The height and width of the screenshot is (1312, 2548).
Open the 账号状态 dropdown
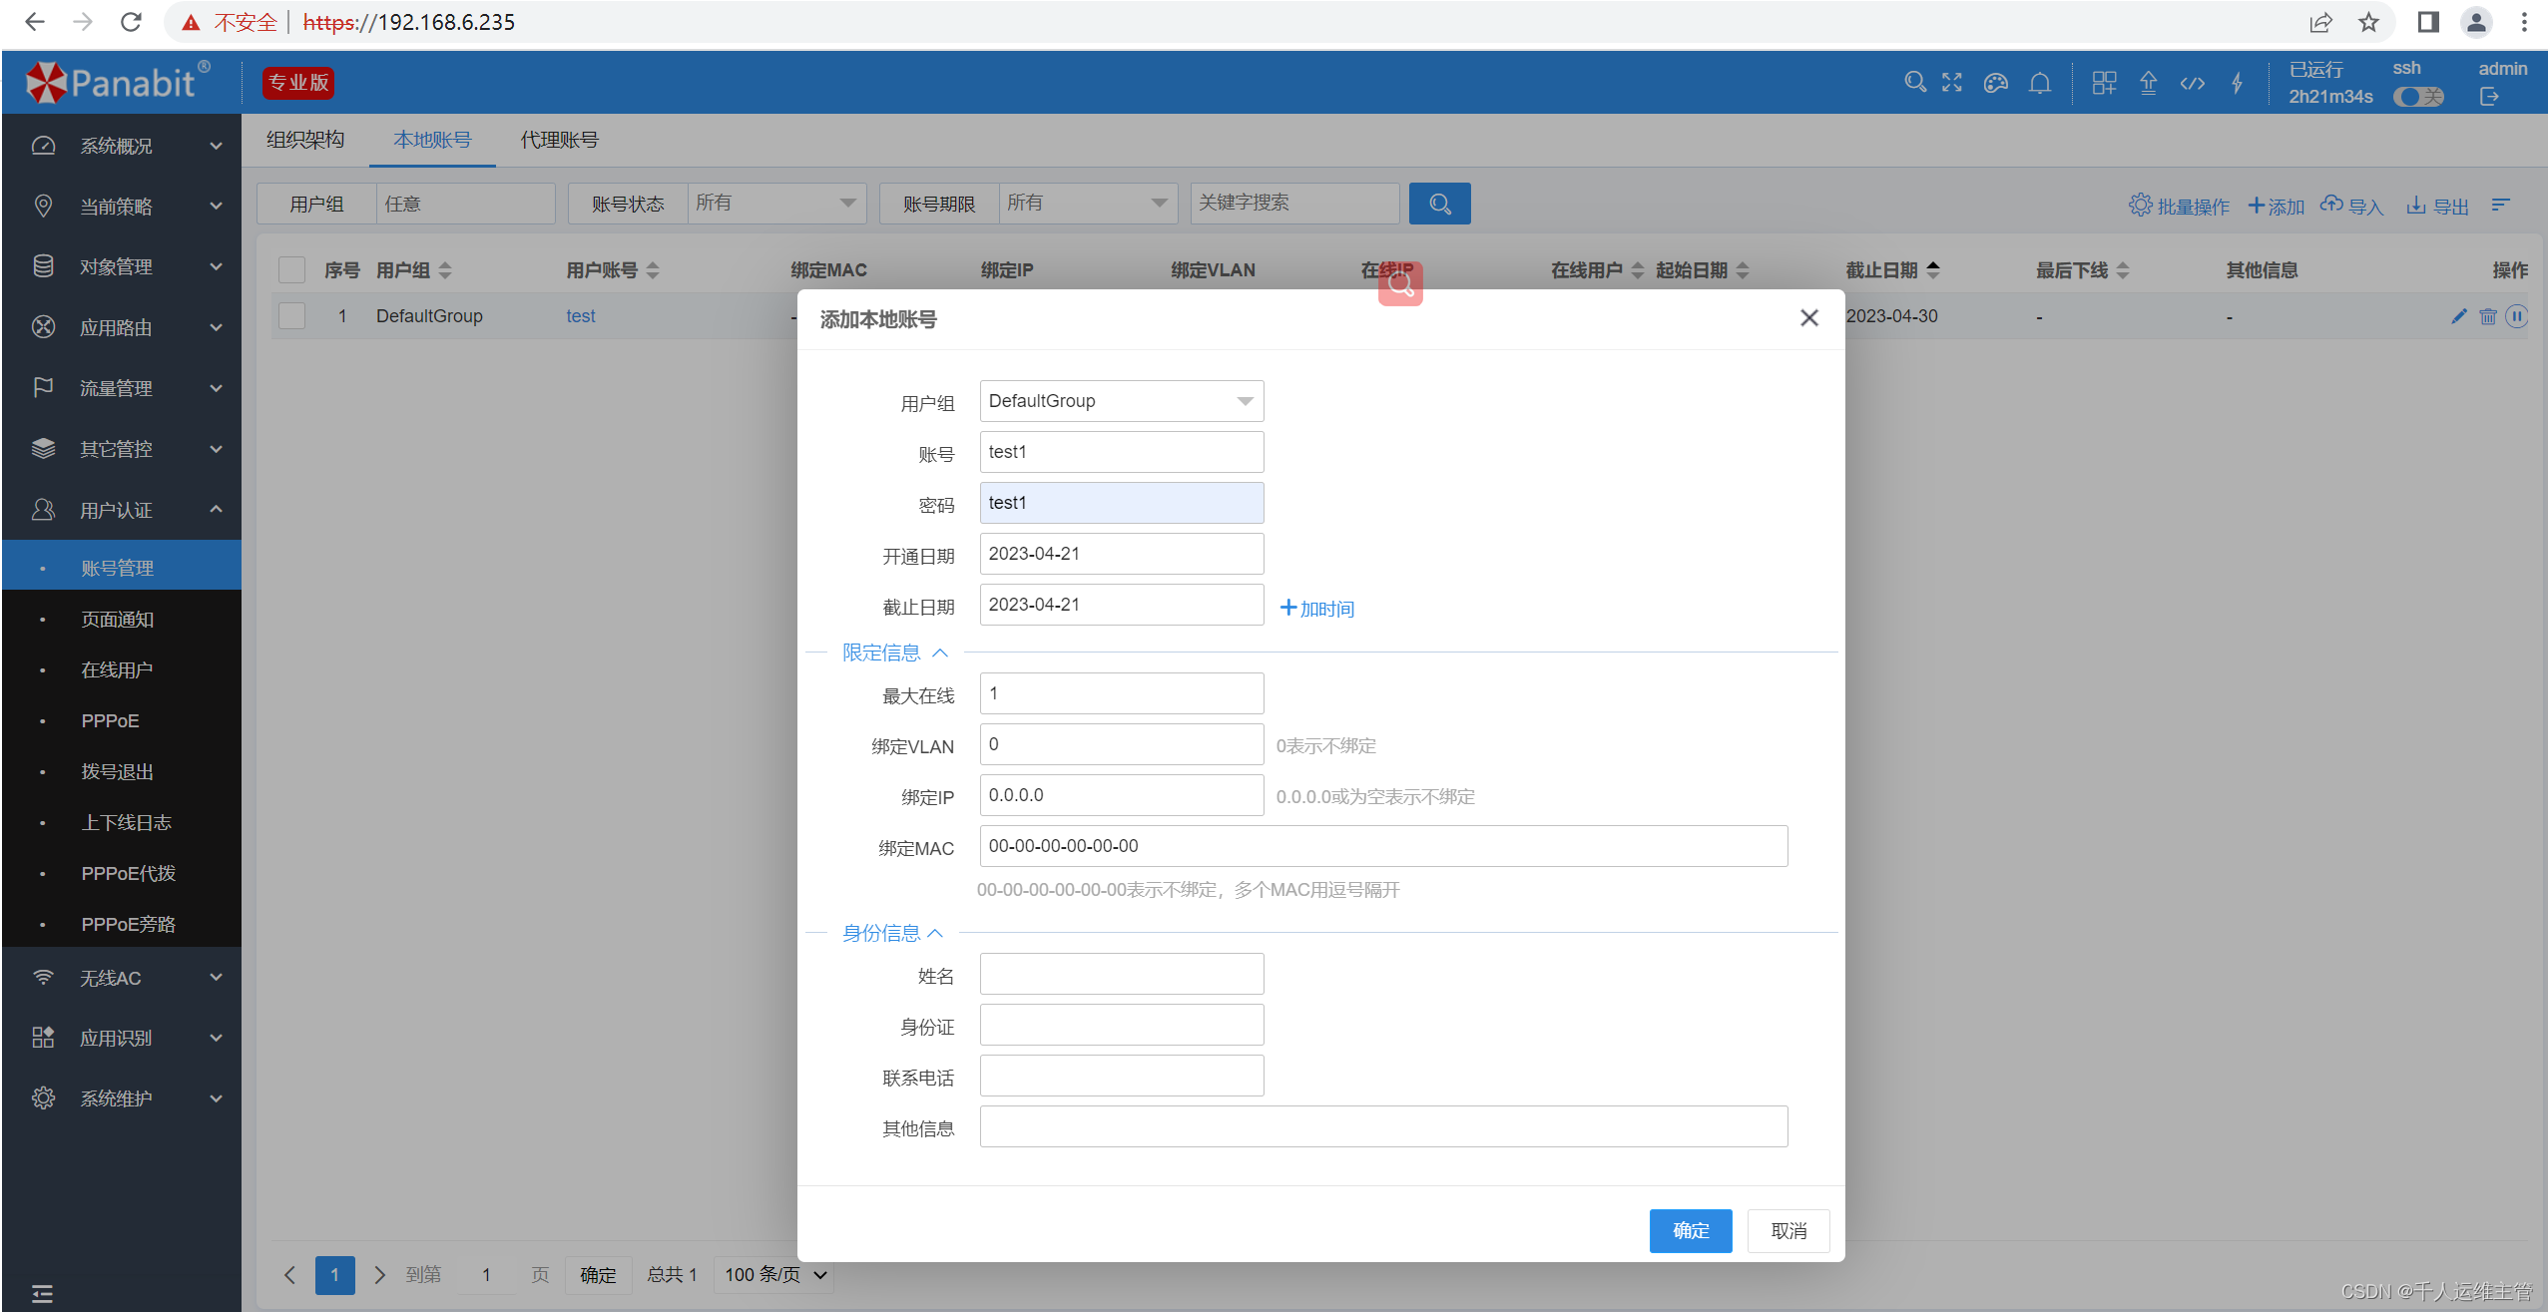[x=776, y=204]
